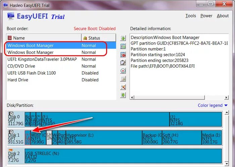Select Disk 1 Backup NTFS 100.00G partition
235x167 pixels.
[152, 138]
